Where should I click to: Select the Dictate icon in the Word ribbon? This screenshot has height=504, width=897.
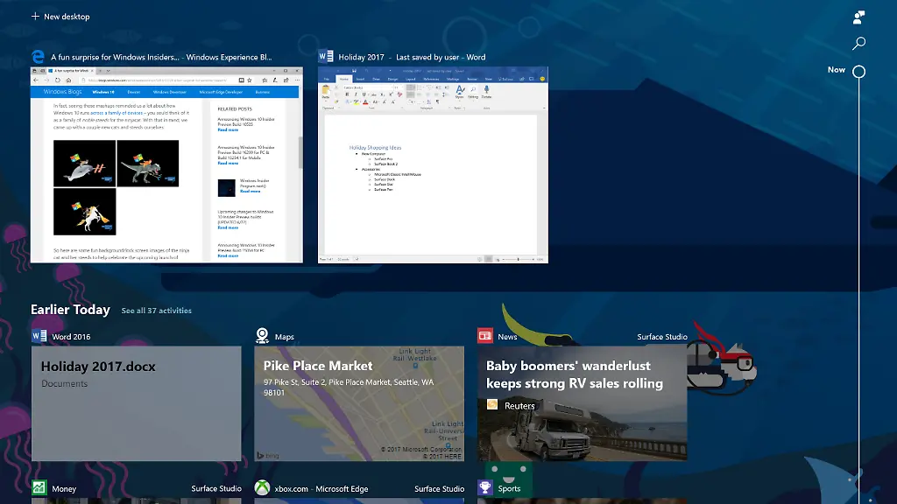[485, 91]
